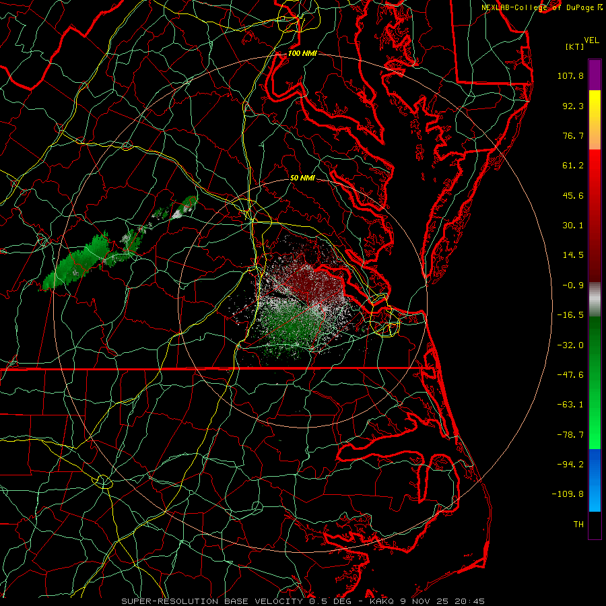Click the -0.9 legend value

pos(573,285)
